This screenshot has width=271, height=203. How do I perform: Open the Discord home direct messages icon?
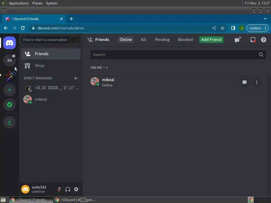point(10,43)
